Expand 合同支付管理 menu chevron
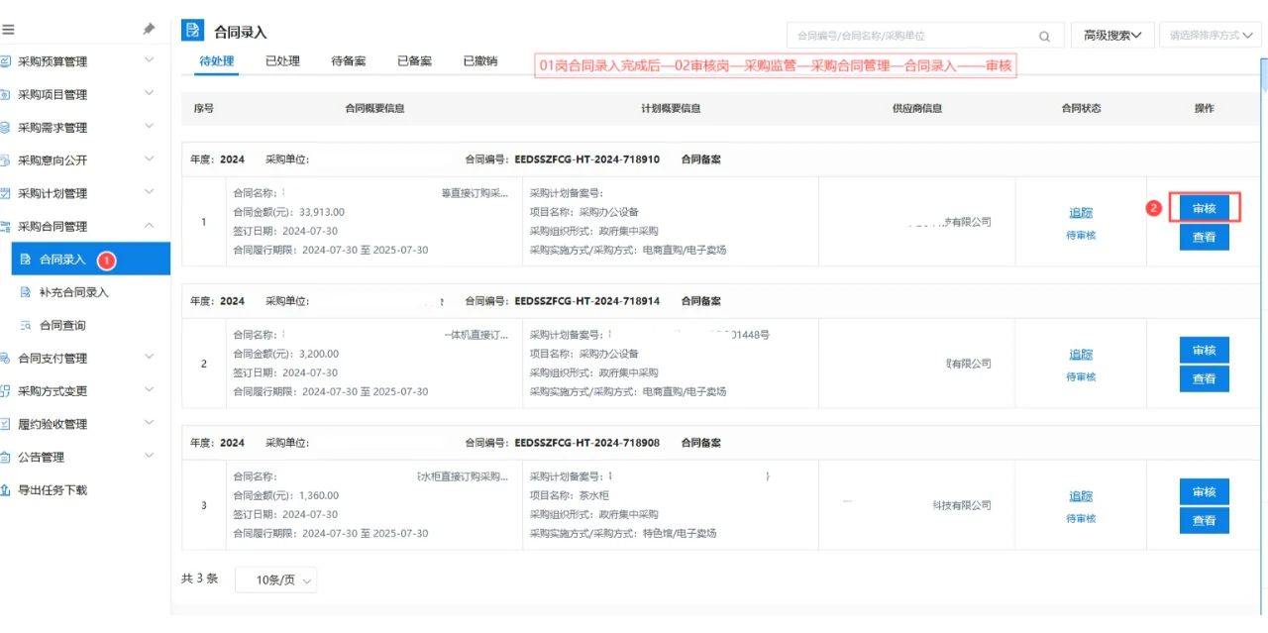Viewport: 1268px width, 633px height. click(x=150, y=357)
